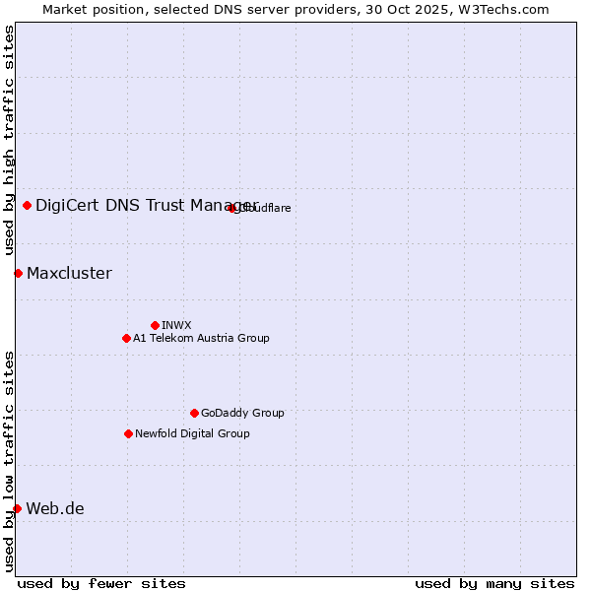591x591 pixels.
Task: Open the Newfold Digital Group label
Action: point(192,433)
